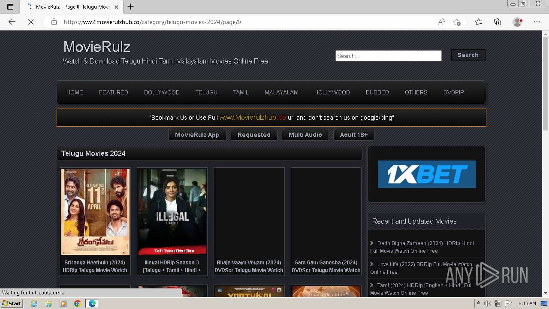Click the Search button
Image resolution: width=549 pixels, height=309 pixels.
[468, 55]
